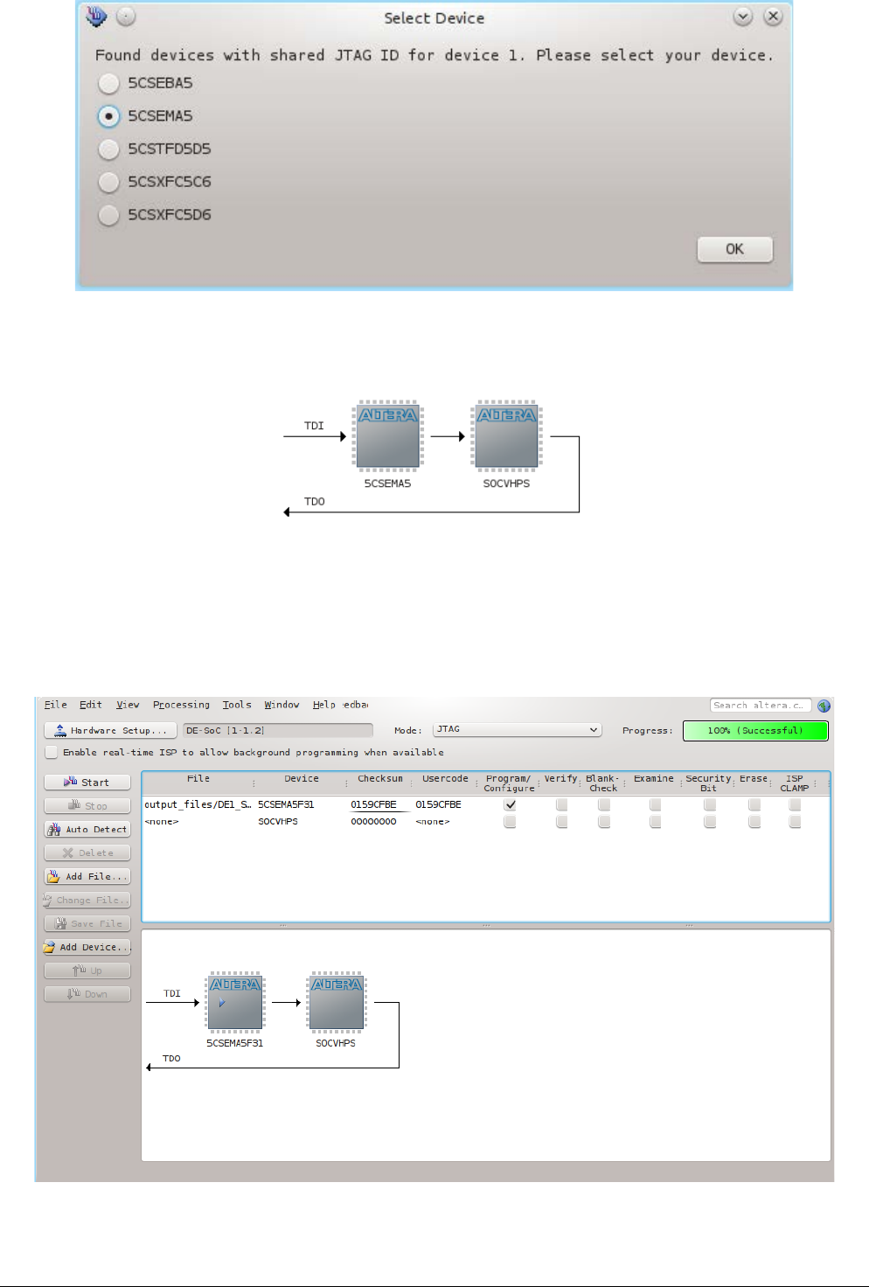Open the View menu
This screenshot has height=1287, width=869.
128,705
